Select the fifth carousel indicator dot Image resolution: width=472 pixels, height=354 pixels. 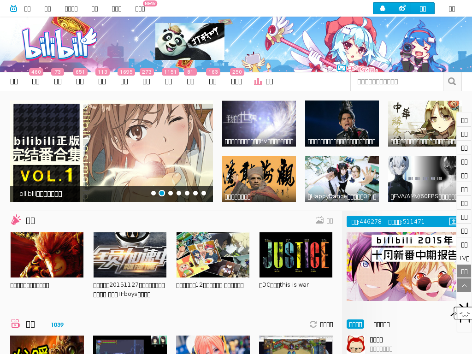[x=187, y=193]
